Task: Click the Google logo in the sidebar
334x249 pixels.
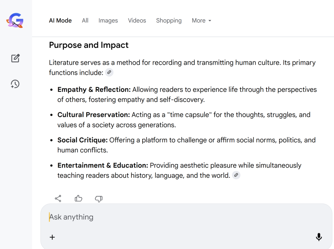Action: (15, 21)
